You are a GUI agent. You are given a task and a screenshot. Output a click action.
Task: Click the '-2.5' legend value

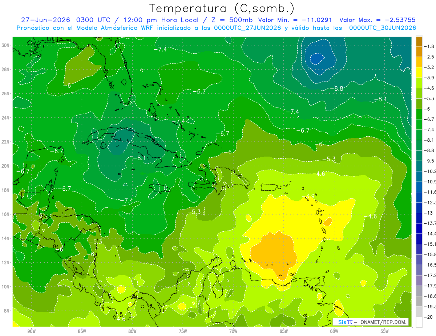(x=429, y=57)
